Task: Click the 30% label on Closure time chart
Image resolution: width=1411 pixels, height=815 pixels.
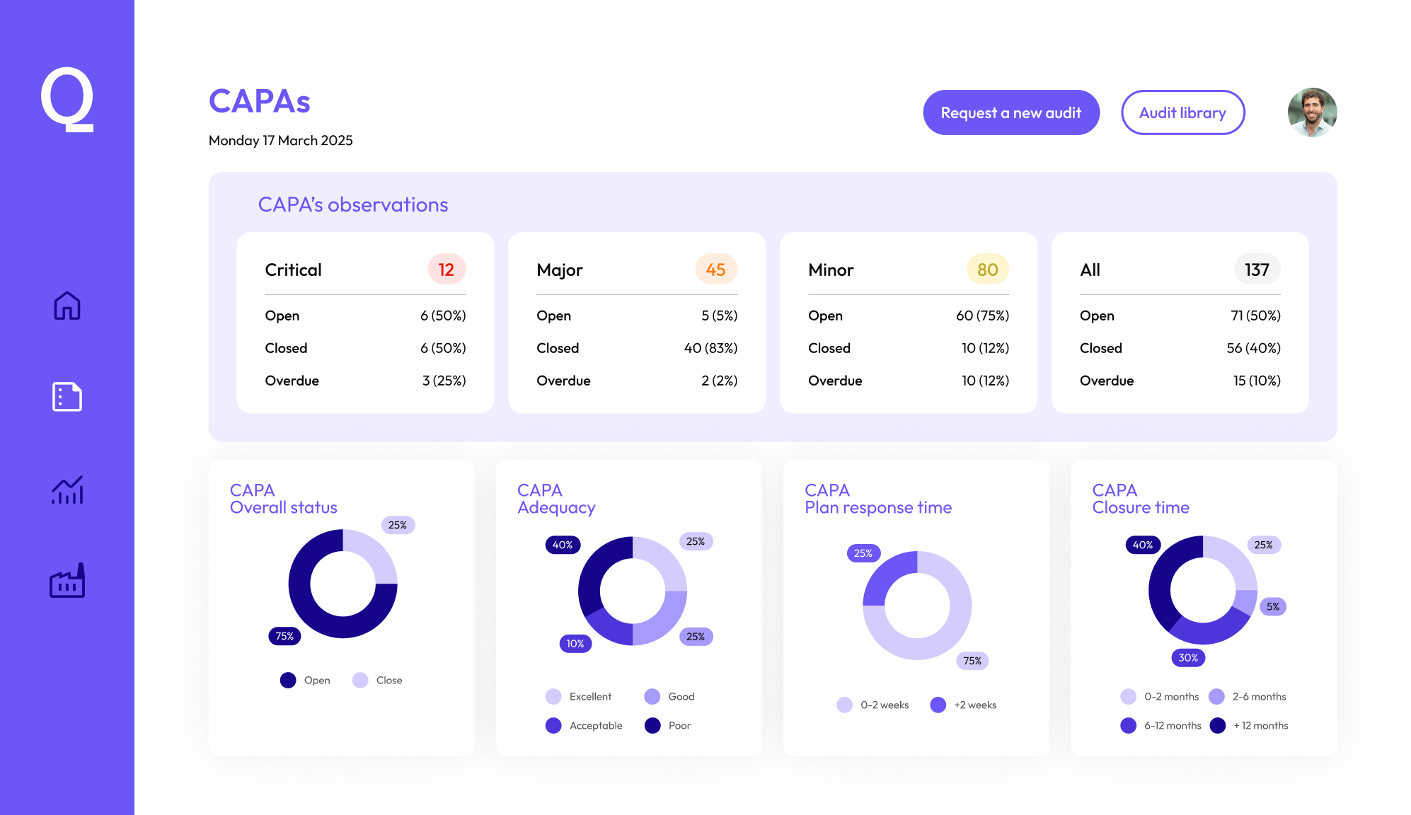Action: click(x=1188, y=658)
